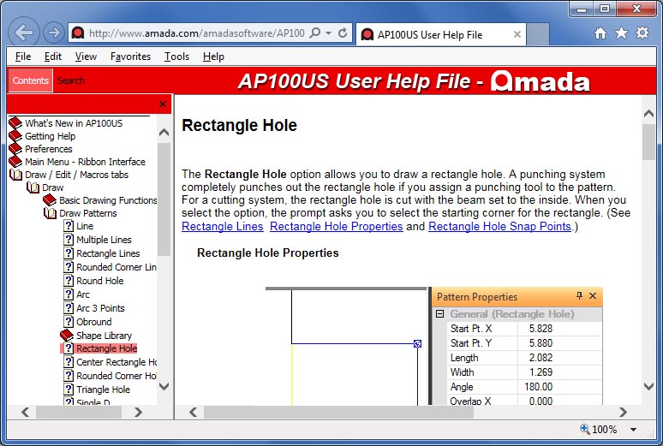Collapse the Draw open book node
The width and height of the screenshot is (663, 446).
[x=33, y=187]
